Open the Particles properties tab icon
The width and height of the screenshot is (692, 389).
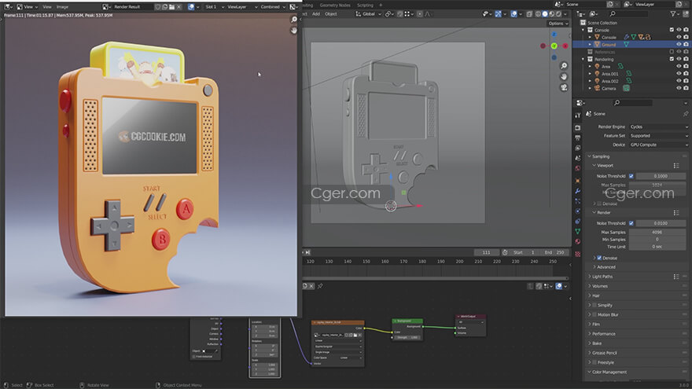tap(578, 201)
